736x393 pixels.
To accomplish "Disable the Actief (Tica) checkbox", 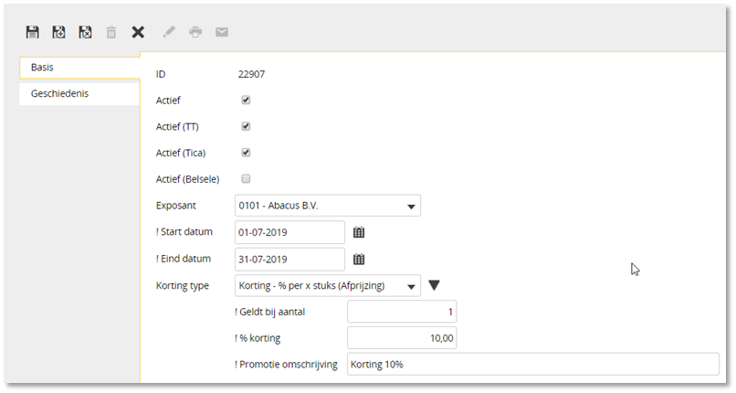I will coord(246,153).
